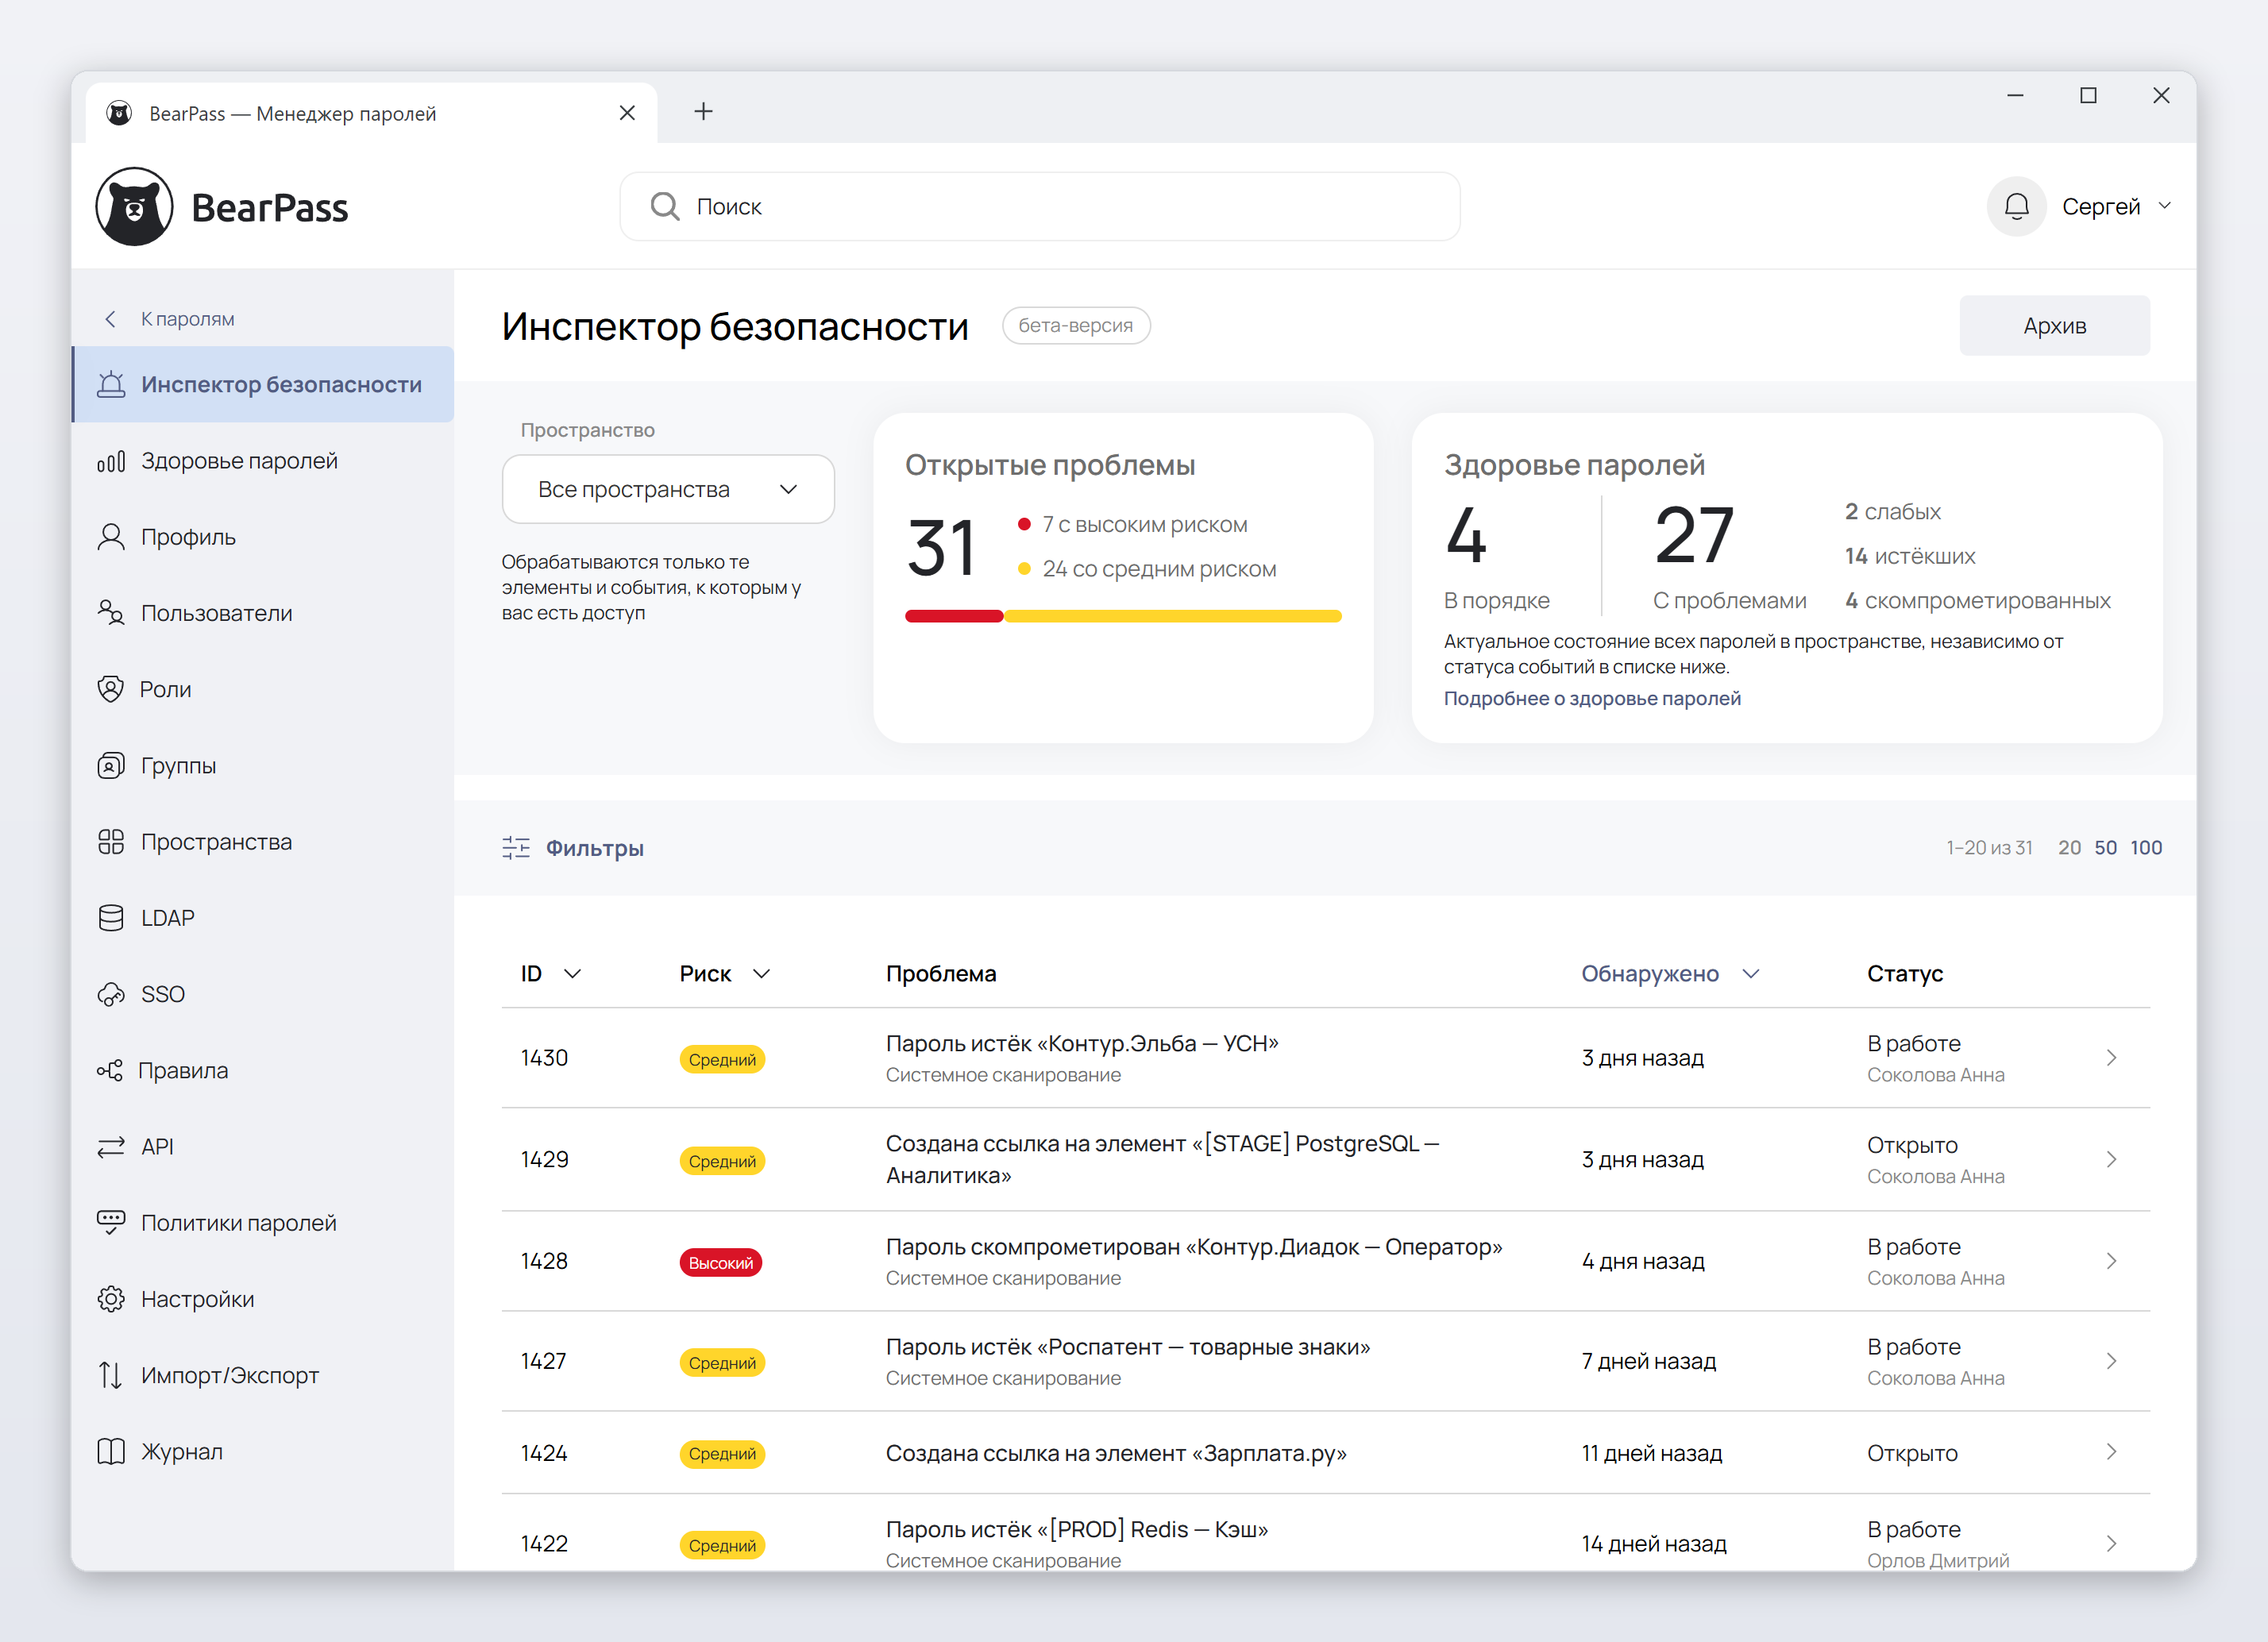
Task: Click the SSO cloud icon
Action: coord(111,994)
